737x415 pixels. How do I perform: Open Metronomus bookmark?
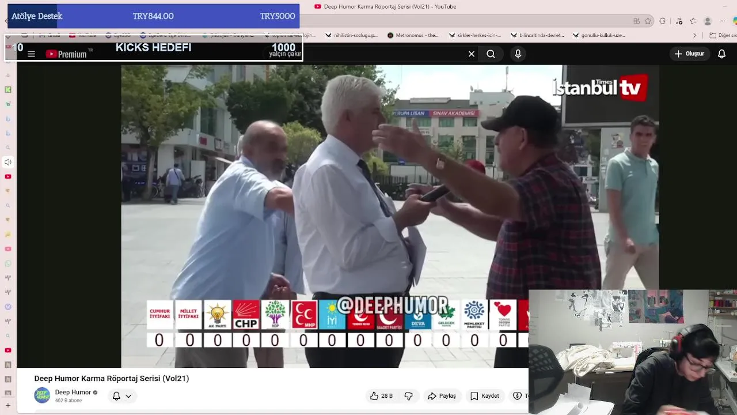pyautogui.click(x=413, y=35)
